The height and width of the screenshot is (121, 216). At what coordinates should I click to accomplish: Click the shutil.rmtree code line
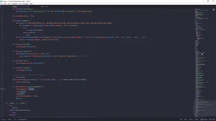coord(39,40)
